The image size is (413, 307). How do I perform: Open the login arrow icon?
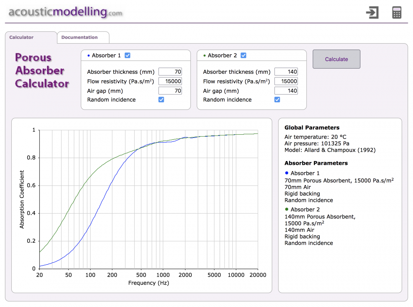(x=372, y=13)
